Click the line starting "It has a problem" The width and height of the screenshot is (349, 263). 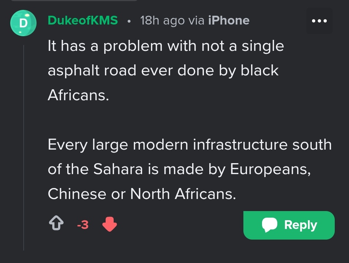[166, 46]
